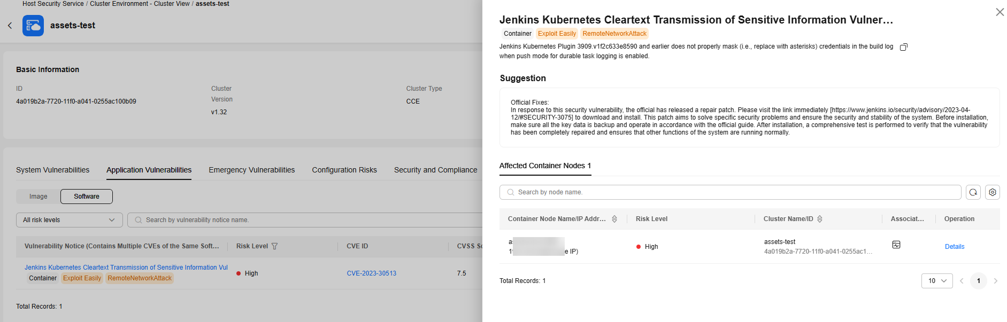Switch to the Image toggle
Image resolution: width=1007 pixels, height=322 pixels.
(x=39, y=197)
